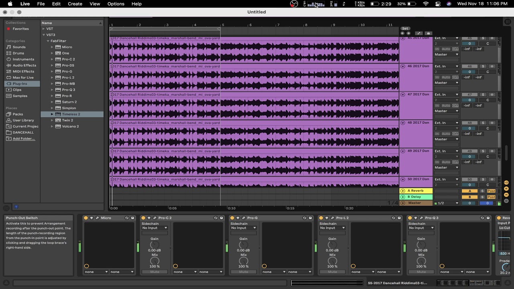
Task: Click hot-swap preset icon on Micro device
Action: 127,218
